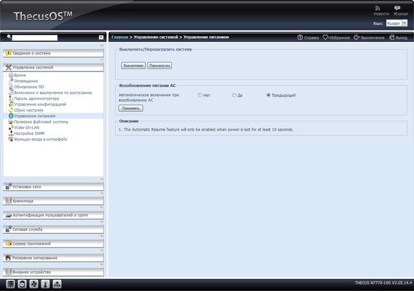Viewport: 414px width, 291px height.
Task: Click the fan status icon in bottom bar
Action: [x=34, y=284]
